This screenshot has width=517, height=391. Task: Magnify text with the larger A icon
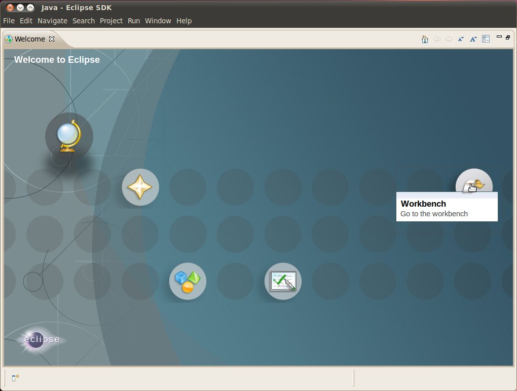[473, 39]
